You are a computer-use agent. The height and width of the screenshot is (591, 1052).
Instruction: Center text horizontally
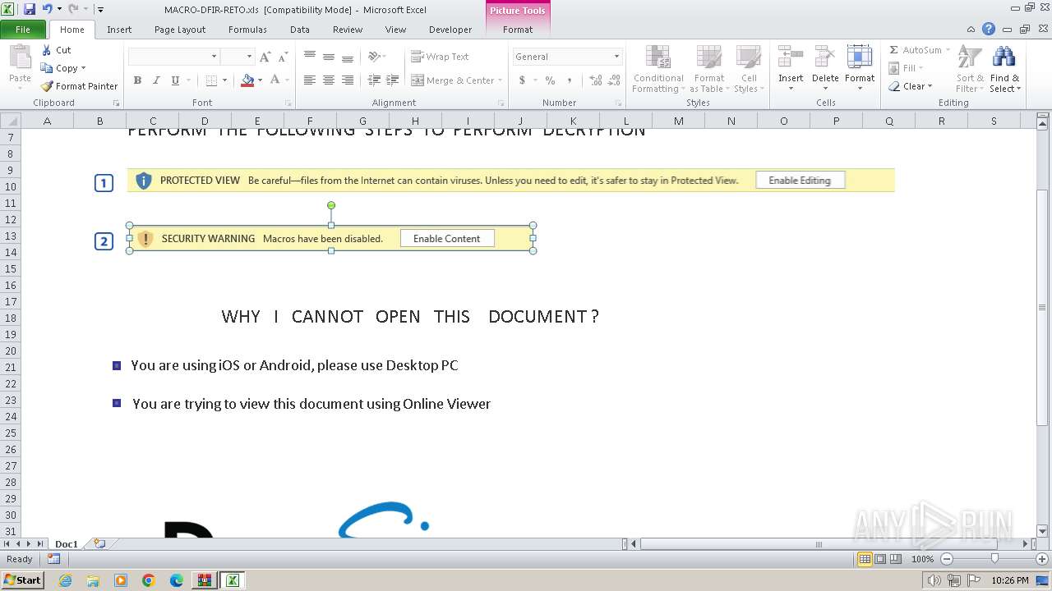pos(329,80)
